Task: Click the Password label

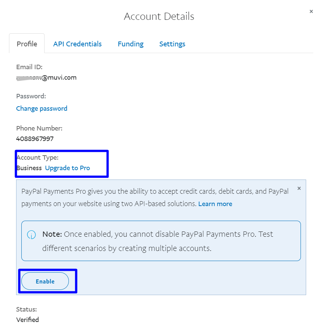Action: tap(31, 96)
